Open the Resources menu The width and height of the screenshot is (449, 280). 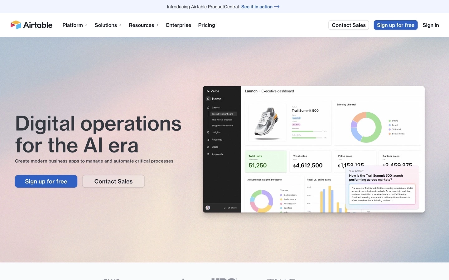point(141,25)
